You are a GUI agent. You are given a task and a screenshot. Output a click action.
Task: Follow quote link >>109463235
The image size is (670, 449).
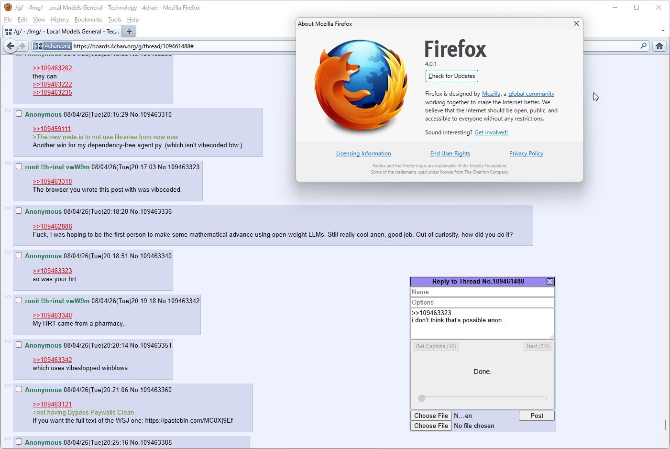point(52,93)
